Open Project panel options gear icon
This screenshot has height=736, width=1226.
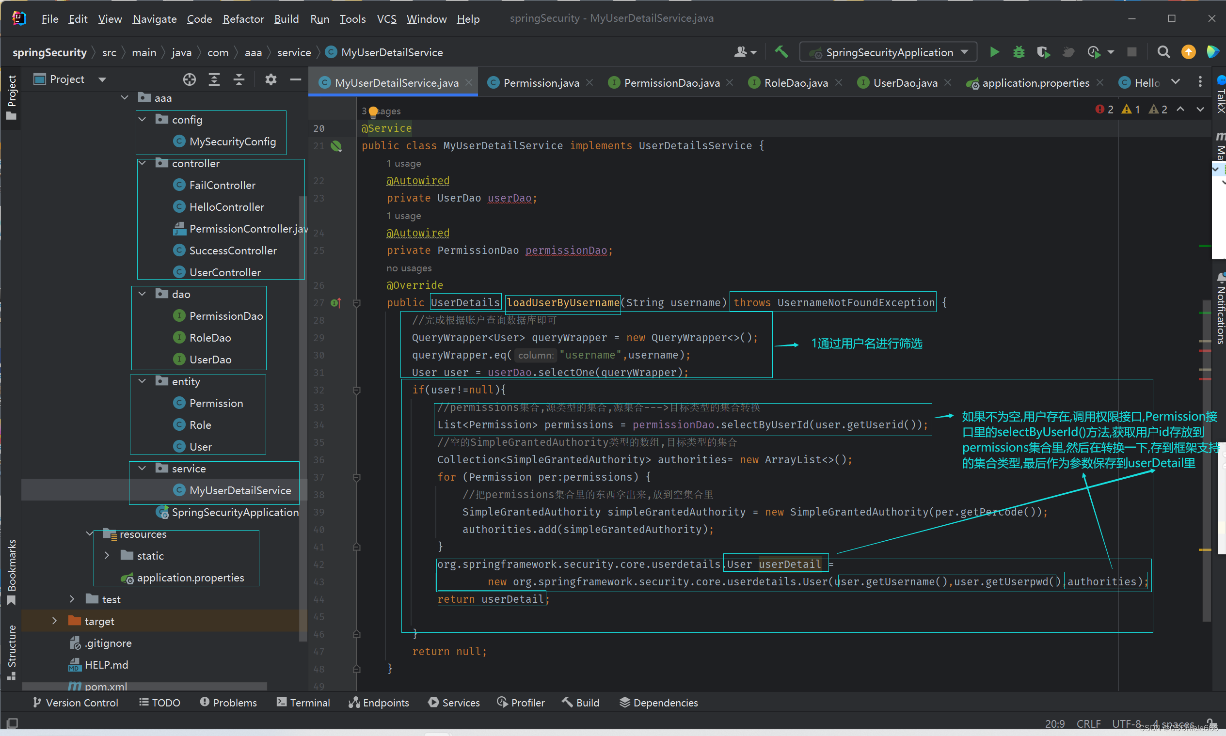click(271, 79)
